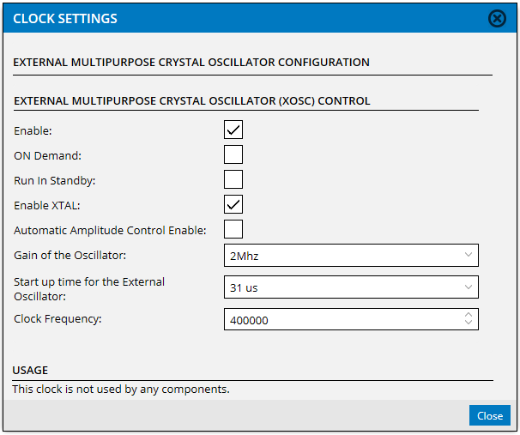Open the Gain of the Oscillator dropdown
Image resolution: width=520 pixels, height=435 pixels.
351,256
